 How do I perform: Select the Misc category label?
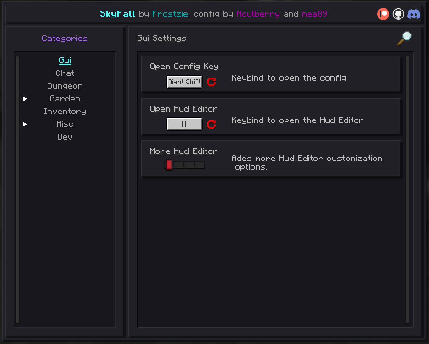(65, 124)
